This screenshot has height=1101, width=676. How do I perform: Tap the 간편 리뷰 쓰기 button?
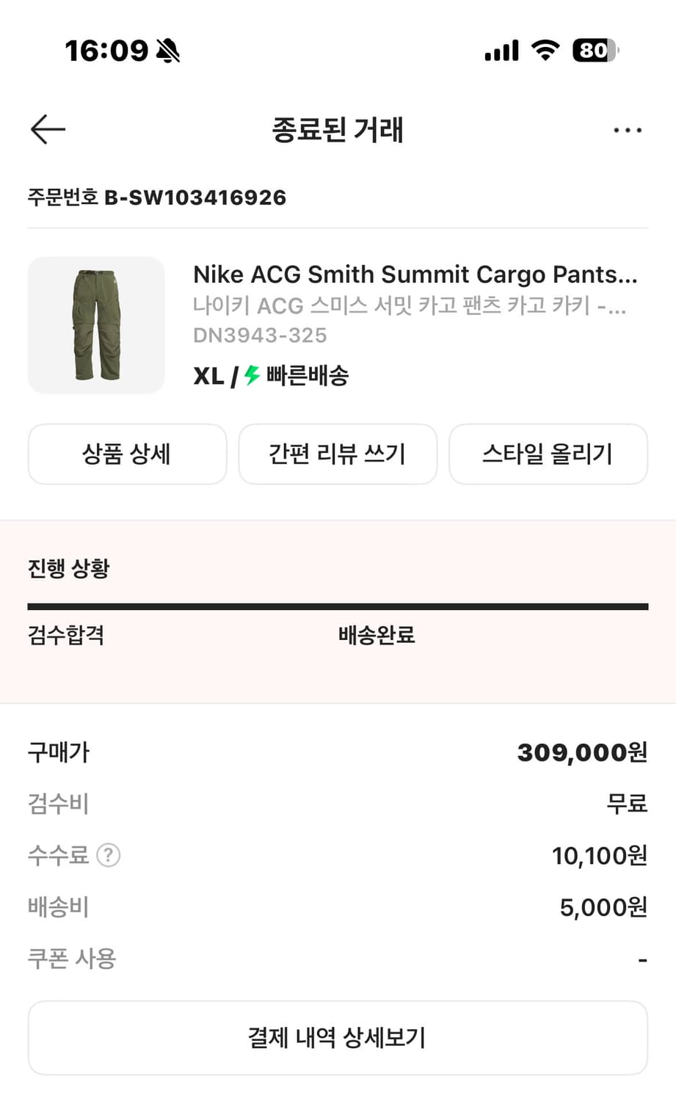(338, 454)
